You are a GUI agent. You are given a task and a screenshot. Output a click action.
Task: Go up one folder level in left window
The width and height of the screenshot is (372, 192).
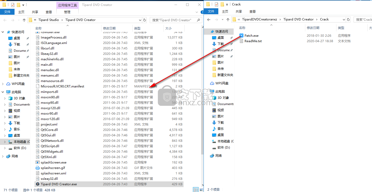click(x=24, y=20)
